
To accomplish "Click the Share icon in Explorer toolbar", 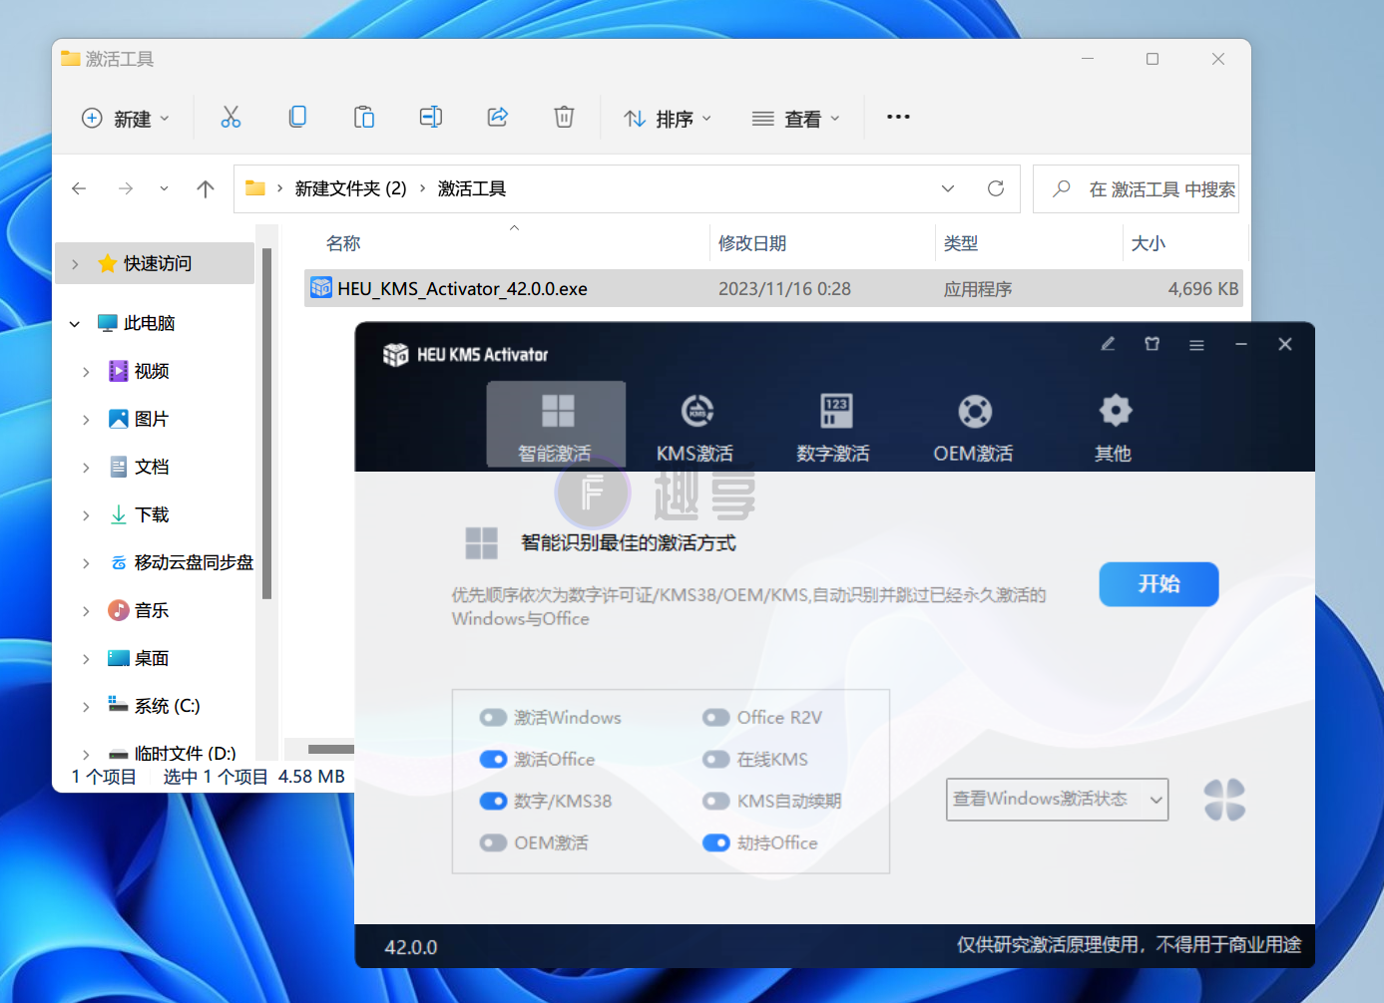I will pyautogui.click(x=497, y=118).
